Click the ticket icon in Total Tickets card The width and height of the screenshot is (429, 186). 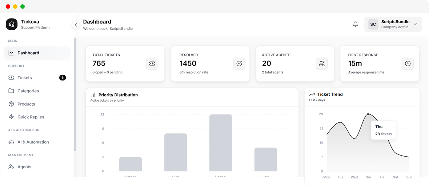[152, 64]
